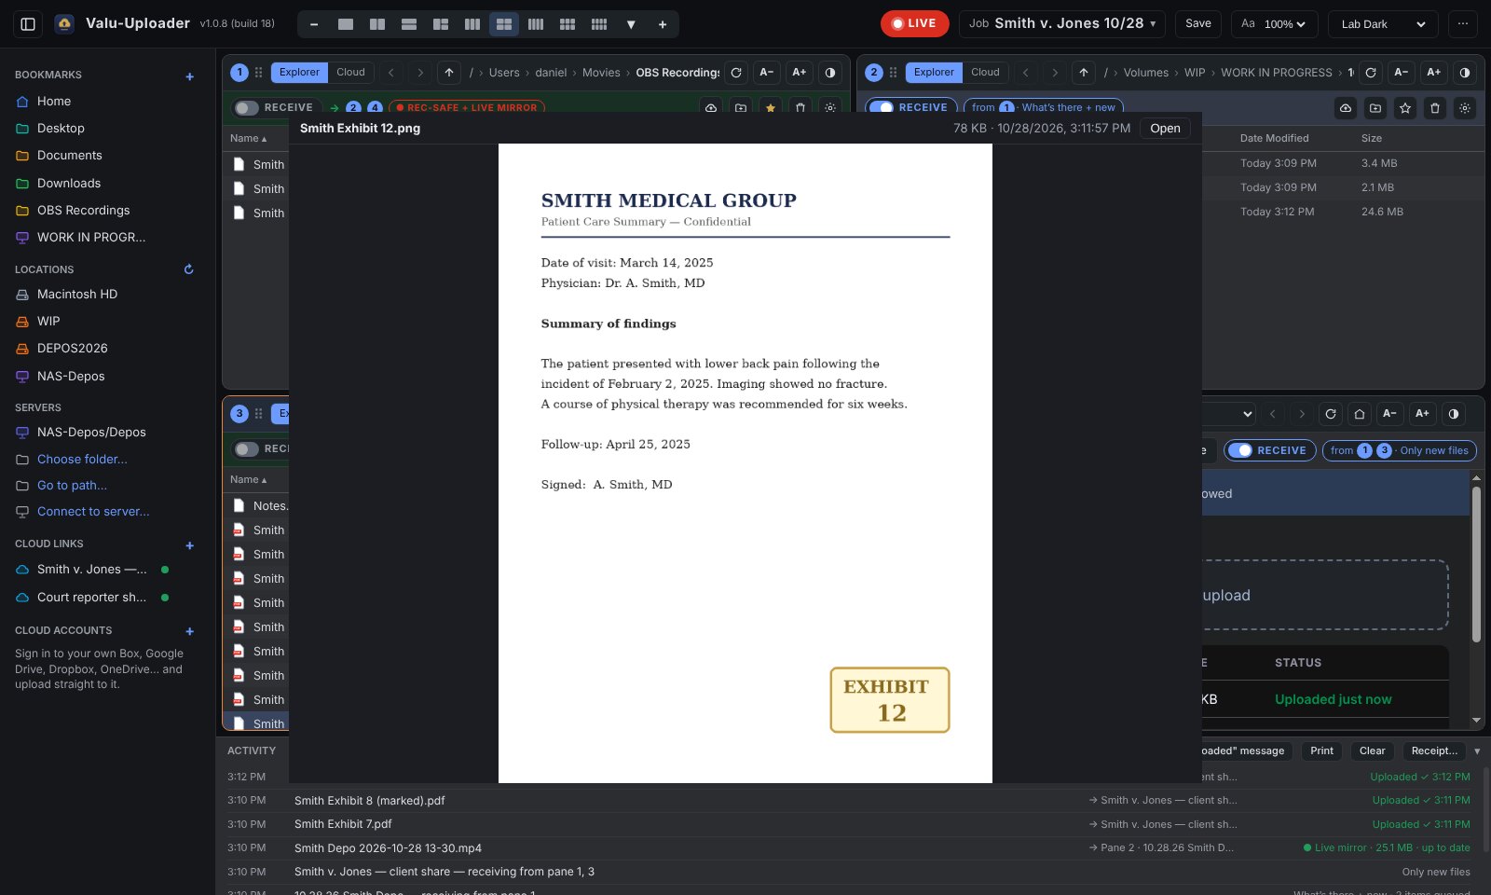The width and height of the screenshot is (1491, 895).
Task: Switch pane 1 to Cloud tab
Action: pos(350,73)
